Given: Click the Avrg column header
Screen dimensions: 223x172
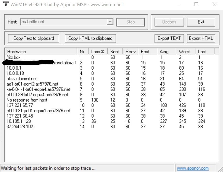Looking at the screenshot, I should pyautogui.click(x=167, y=51).
